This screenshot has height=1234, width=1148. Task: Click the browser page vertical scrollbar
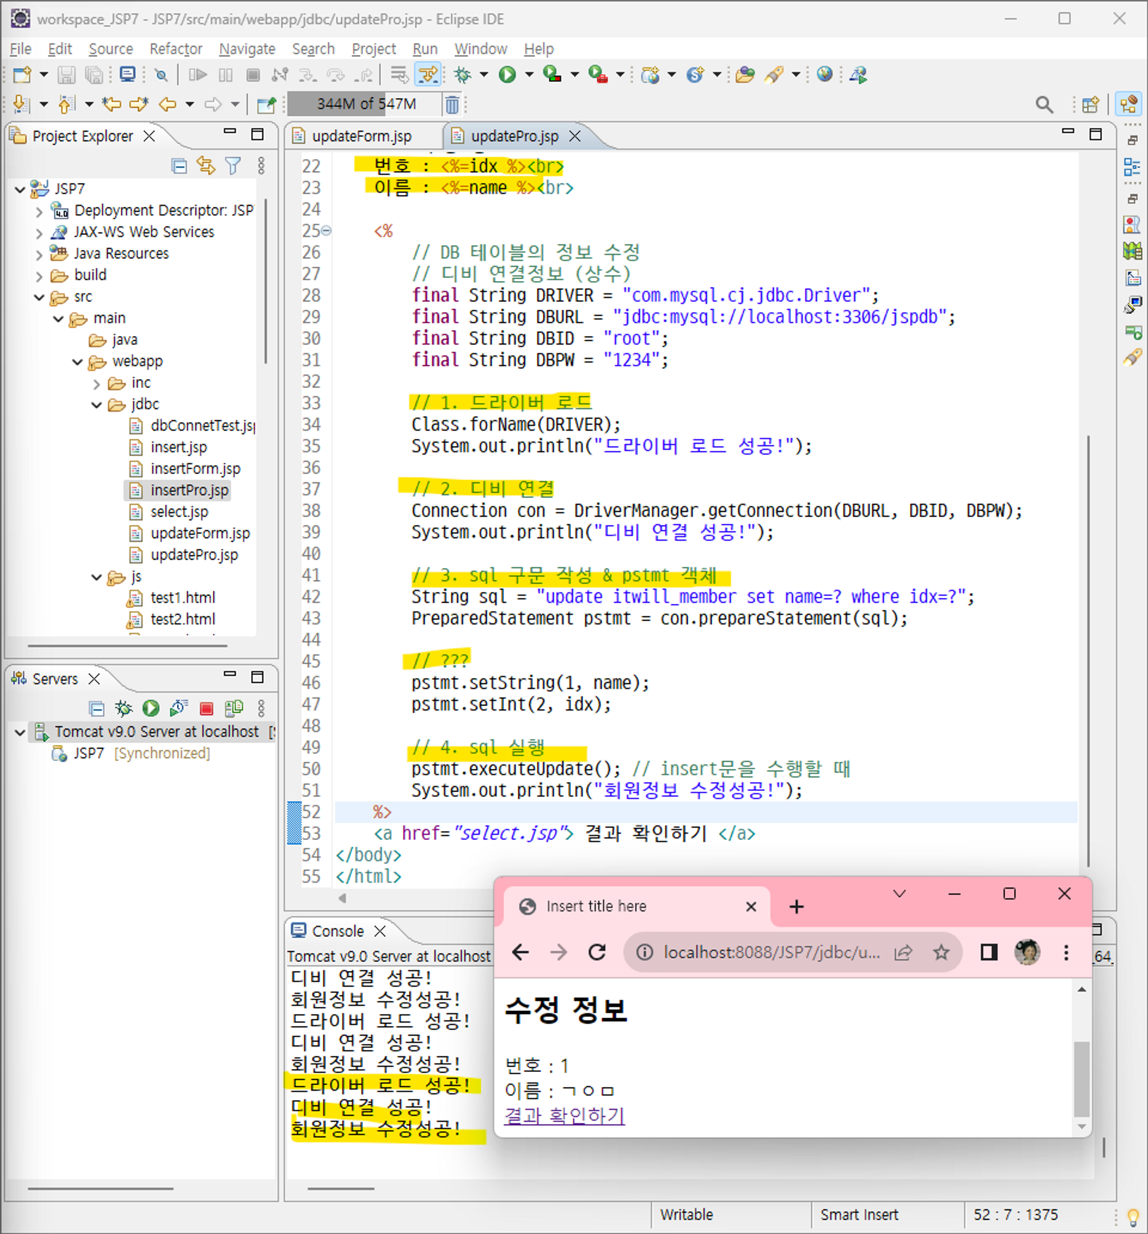(x=1081, y=1078)
